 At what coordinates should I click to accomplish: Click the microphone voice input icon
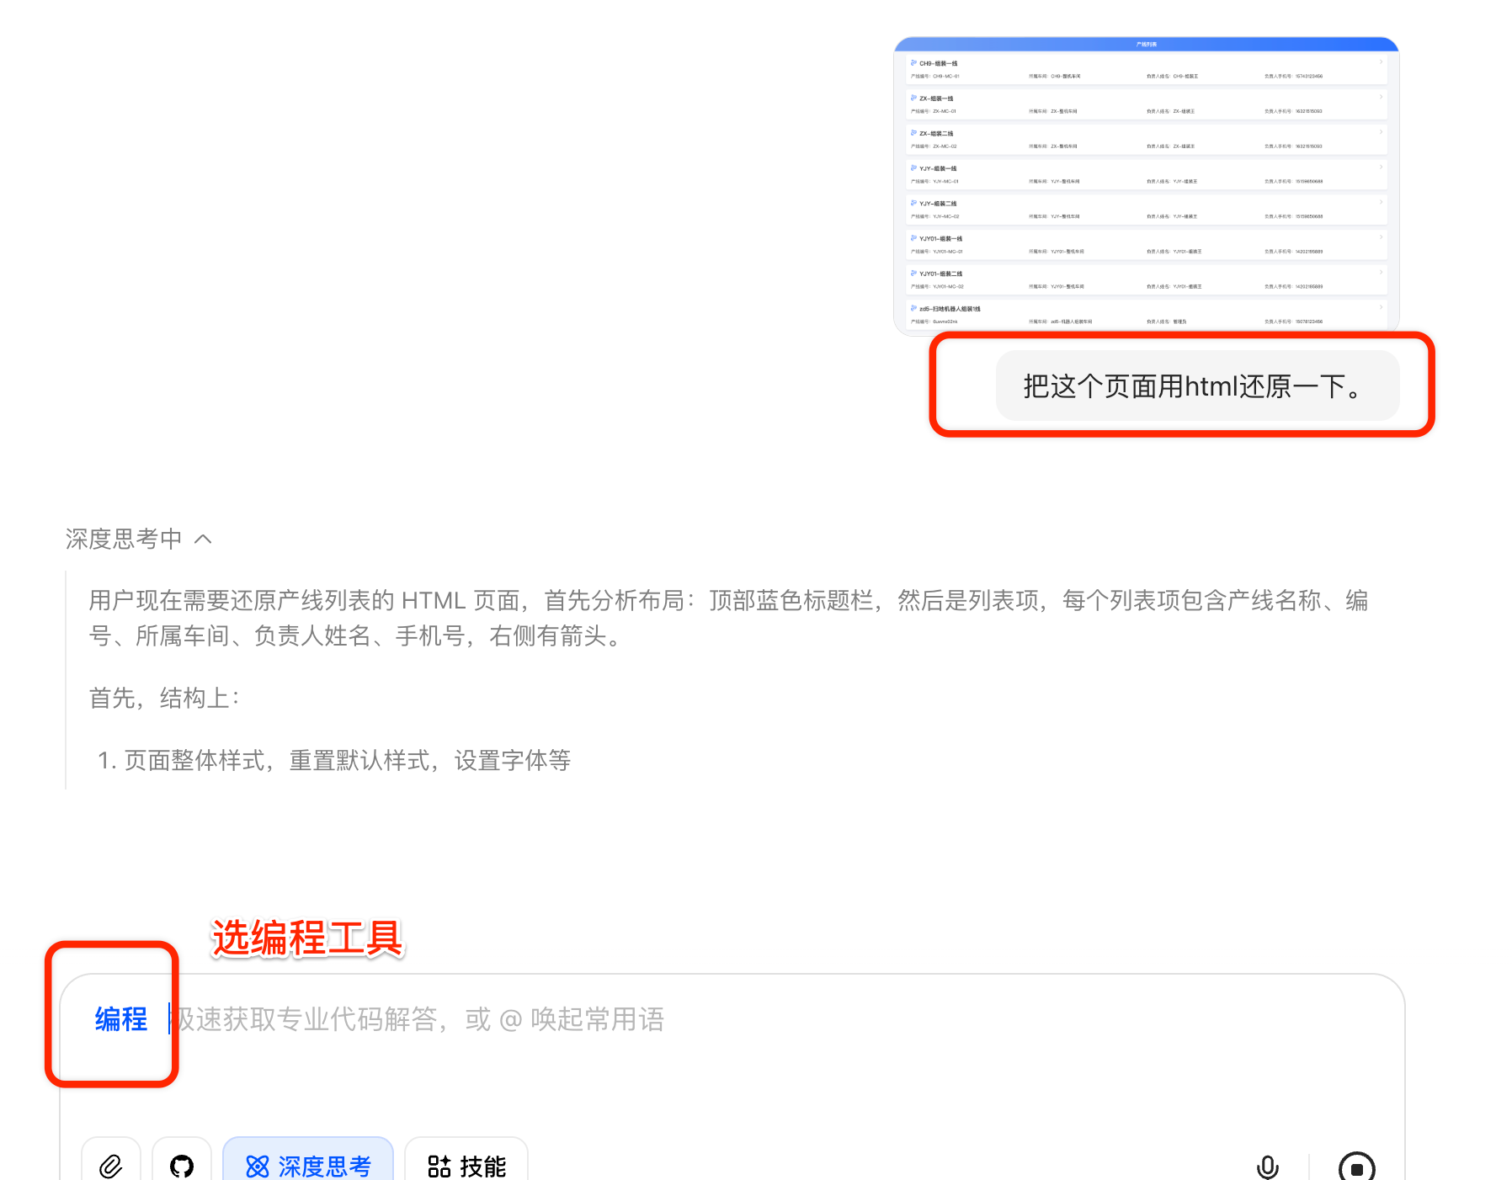[x=1267, y=1167]
